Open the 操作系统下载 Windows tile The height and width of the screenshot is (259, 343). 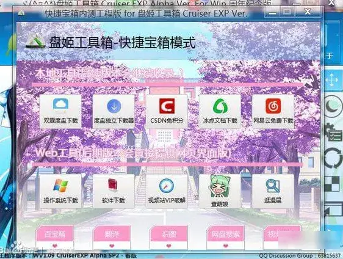60,191
